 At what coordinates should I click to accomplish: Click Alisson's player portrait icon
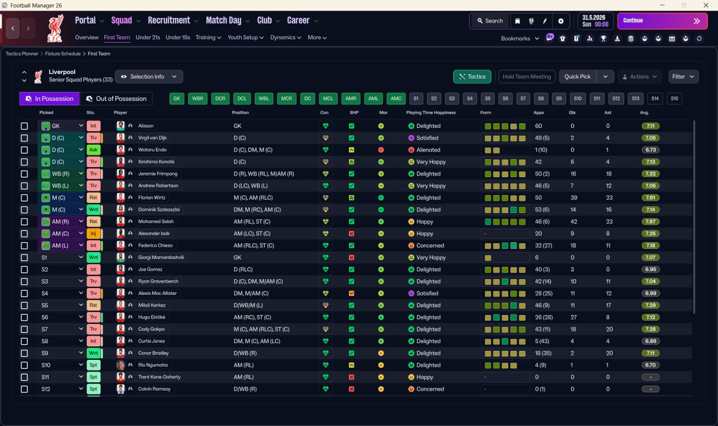(120, 126)
